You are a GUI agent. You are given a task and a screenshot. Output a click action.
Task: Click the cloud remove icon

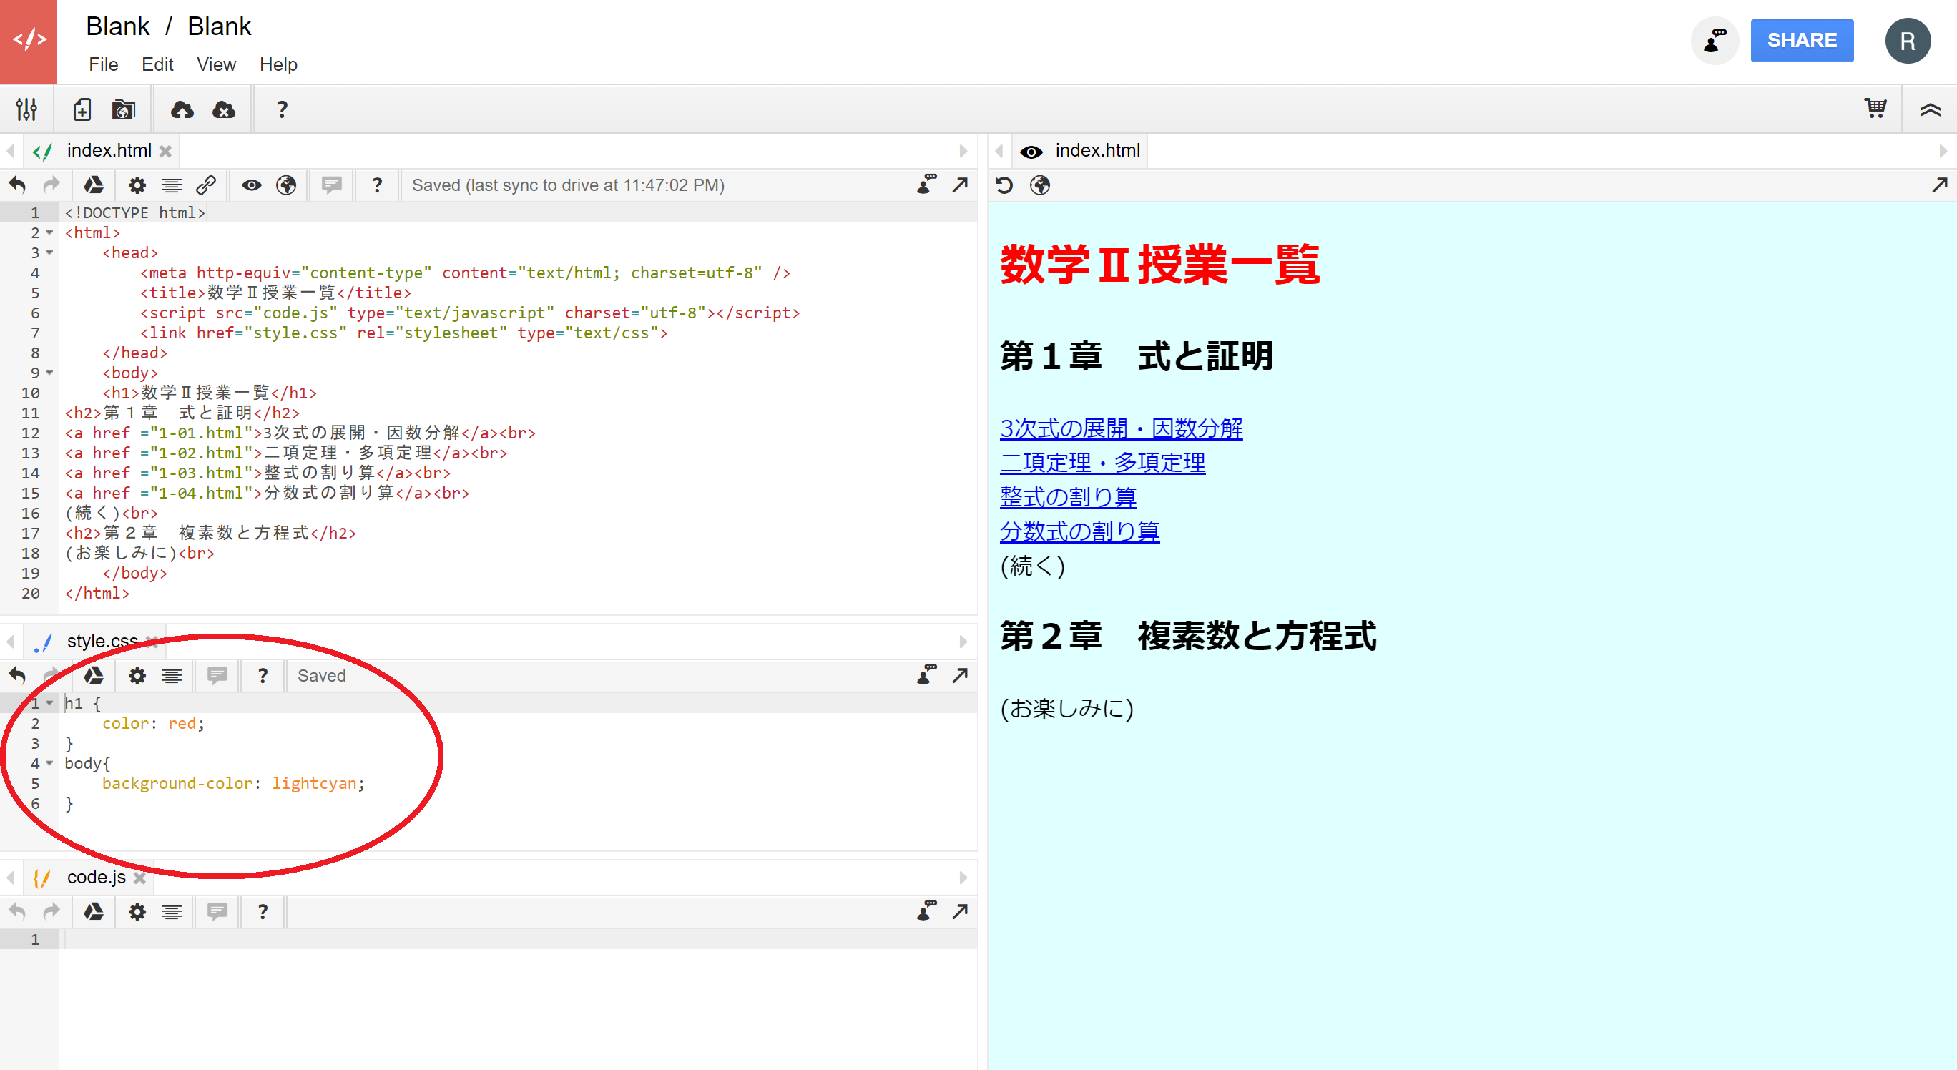223,109
